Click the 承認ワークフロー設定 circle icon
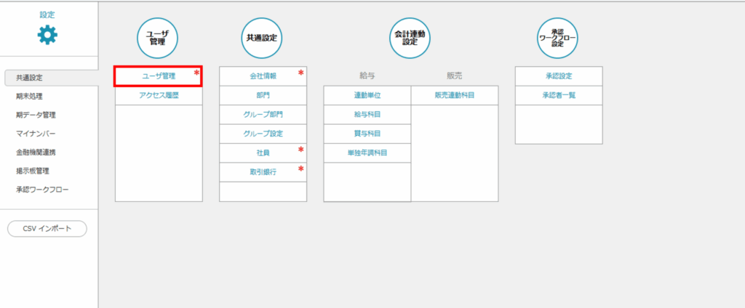The image size is (745, 308). (x=557, y=38)
